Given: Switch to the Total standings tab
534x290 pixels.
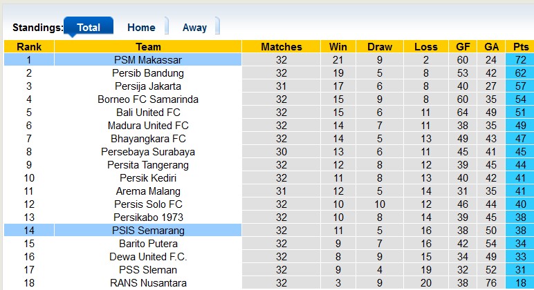Looking at the screenshot, I should pos(89,28).
